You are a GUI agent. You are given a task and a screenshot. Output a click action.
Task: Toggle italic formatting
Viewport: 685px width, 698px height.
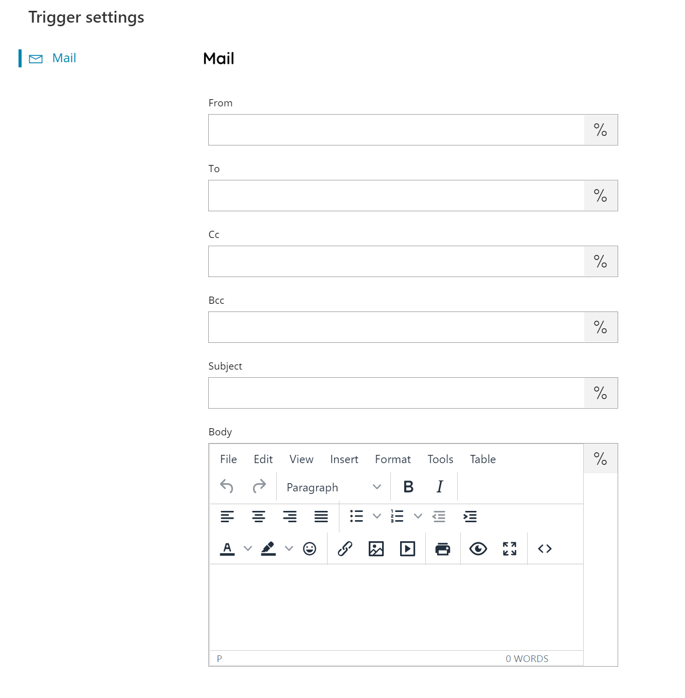[x=440, y=486]
